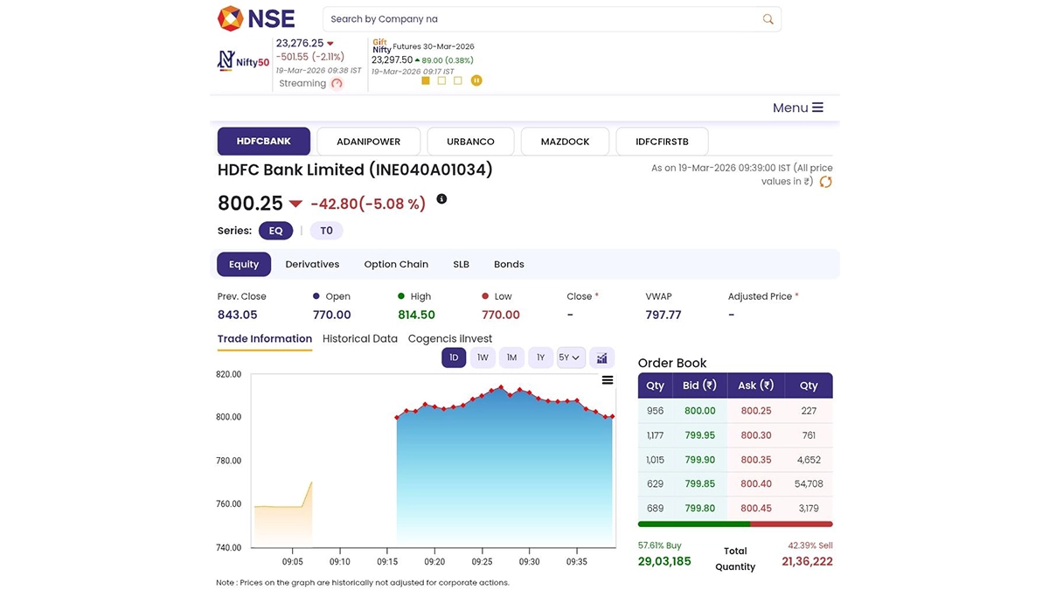Pause the Gift Nifty ticker carousel
Image resolution: width=1049 pixels, height=590 pixels.
(x=476, y=80)
